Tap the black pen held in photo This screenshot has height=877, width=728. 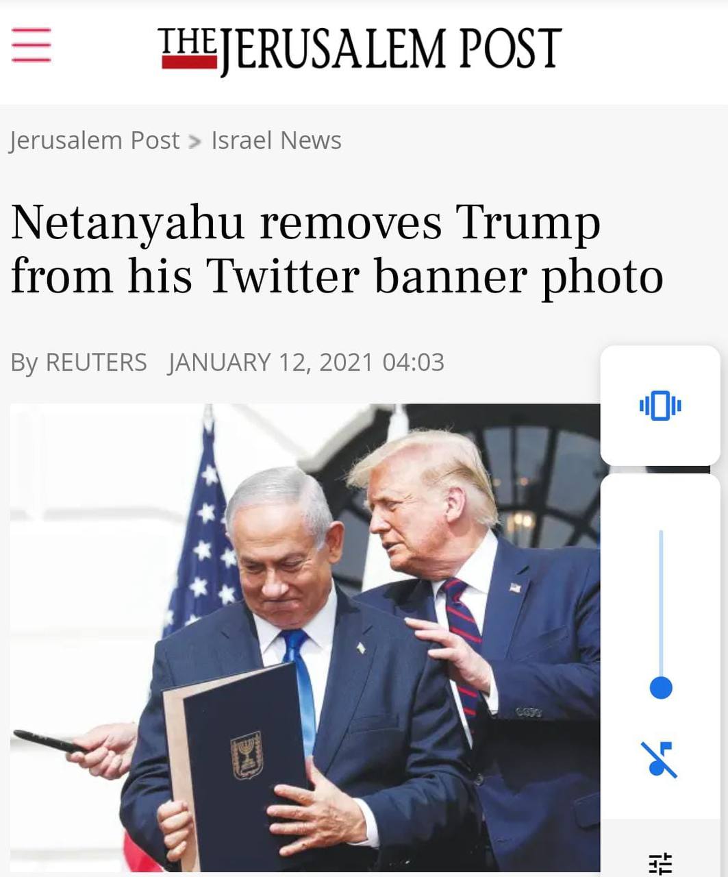click(x=49, y=742)
